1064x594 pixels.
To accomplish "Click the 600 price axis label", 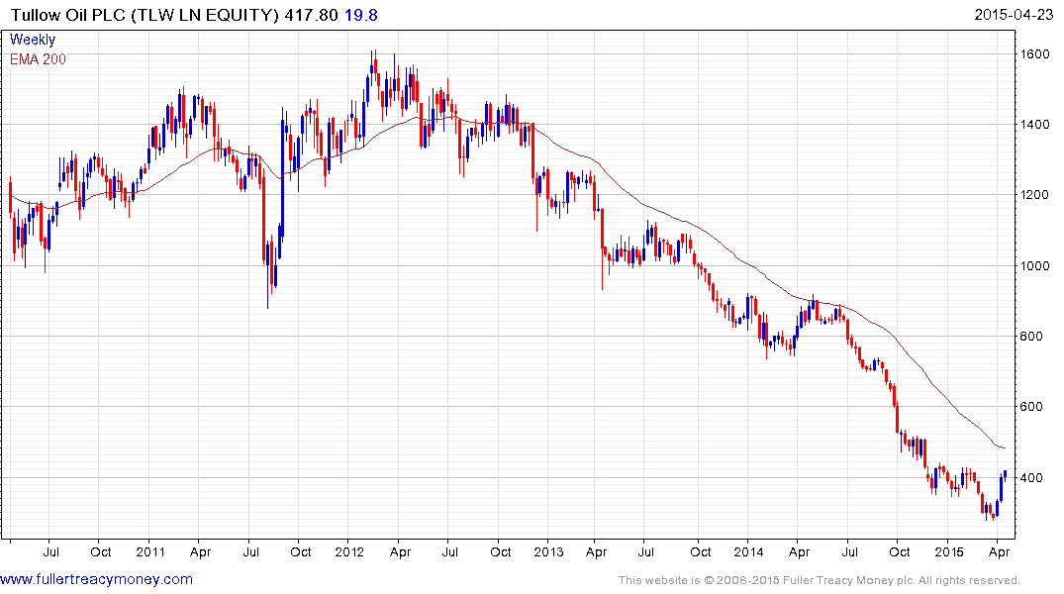I will pos(1031,407).
